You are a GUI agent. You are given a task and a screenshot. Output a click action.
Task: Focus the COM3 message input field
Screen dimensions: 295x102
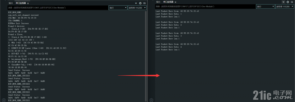pyautogui.click(x=58, y=8)
